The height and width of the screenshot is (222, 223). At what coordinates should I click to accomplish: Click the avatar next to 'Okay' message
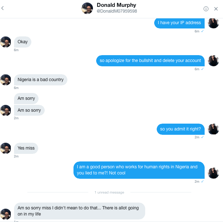[6, 42]
